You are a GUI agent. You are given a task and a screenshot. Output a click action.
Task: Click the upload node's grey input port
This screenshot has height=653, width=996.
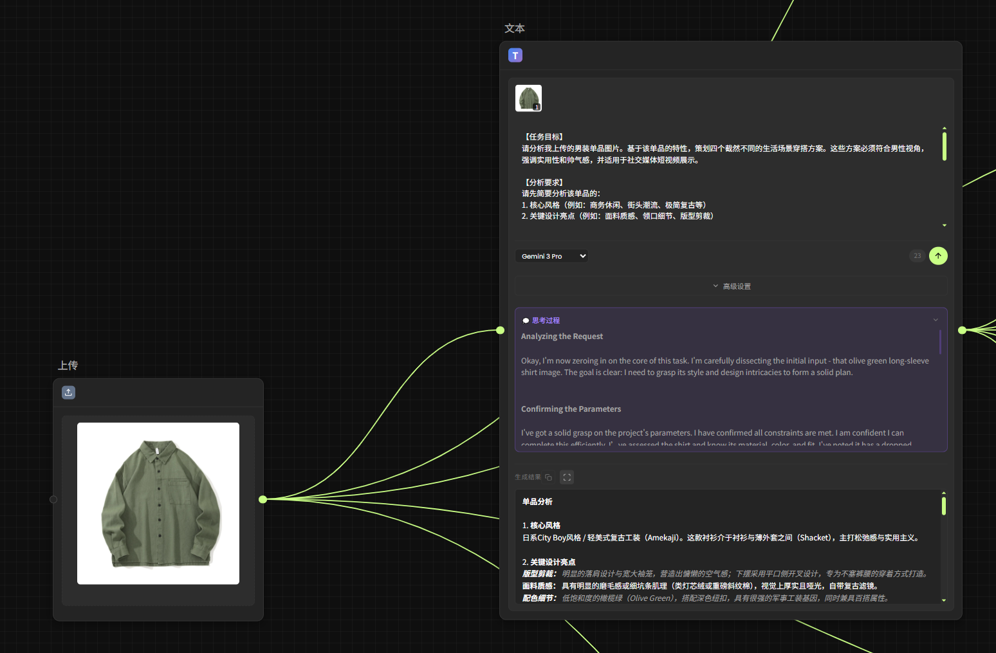click(53, 499)
